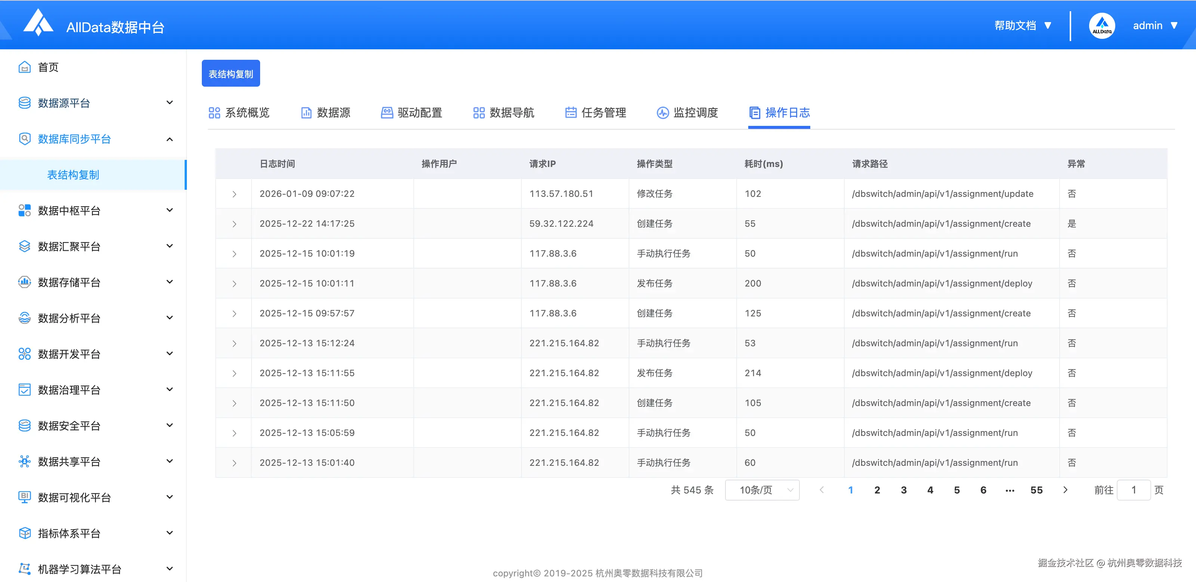Screen dimensions: 1196x582
Task: Switch to the 监控调度 tab
Action: click(688, 112)
